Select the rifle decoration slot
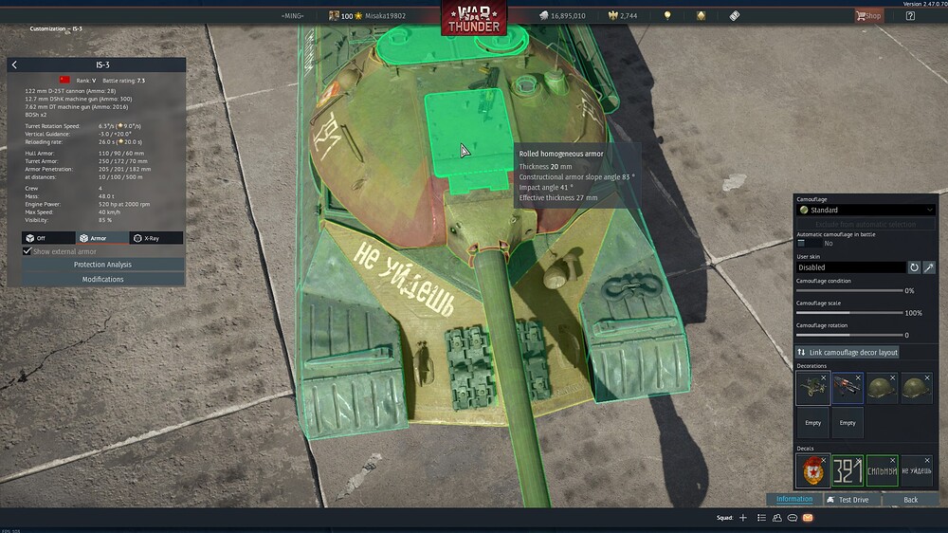This screenshot has width=948, height=533. (847, 388)
